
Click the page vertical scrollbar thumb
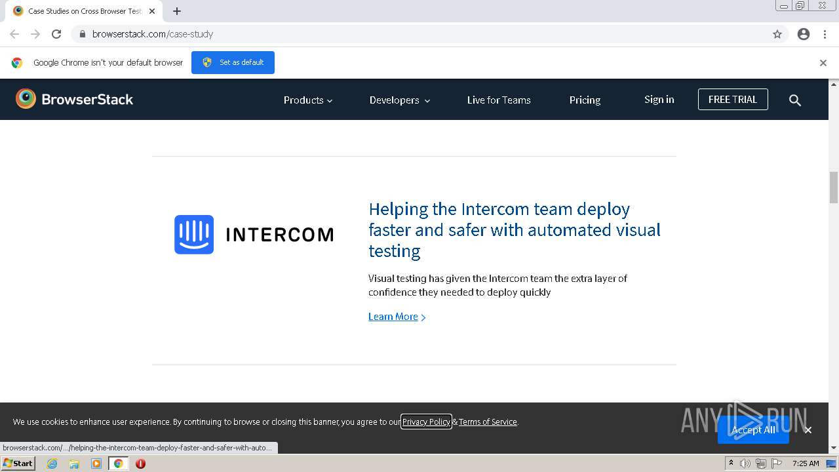(x=834, y=187)
